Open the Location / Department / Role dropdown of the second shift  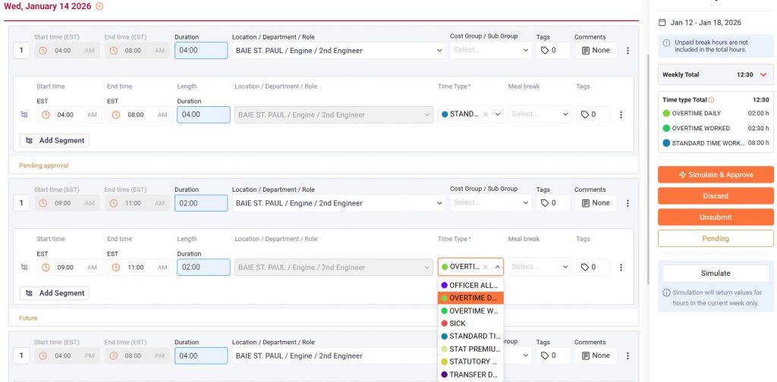click(x=339, y=203)
